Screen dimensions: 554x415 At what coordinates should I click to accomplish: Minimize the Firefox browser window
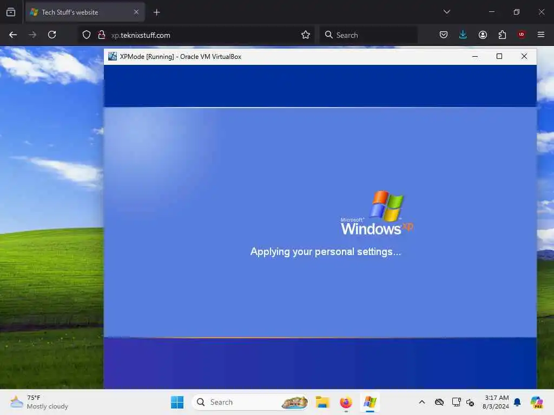pyautogui.click(x=491, y=12)
